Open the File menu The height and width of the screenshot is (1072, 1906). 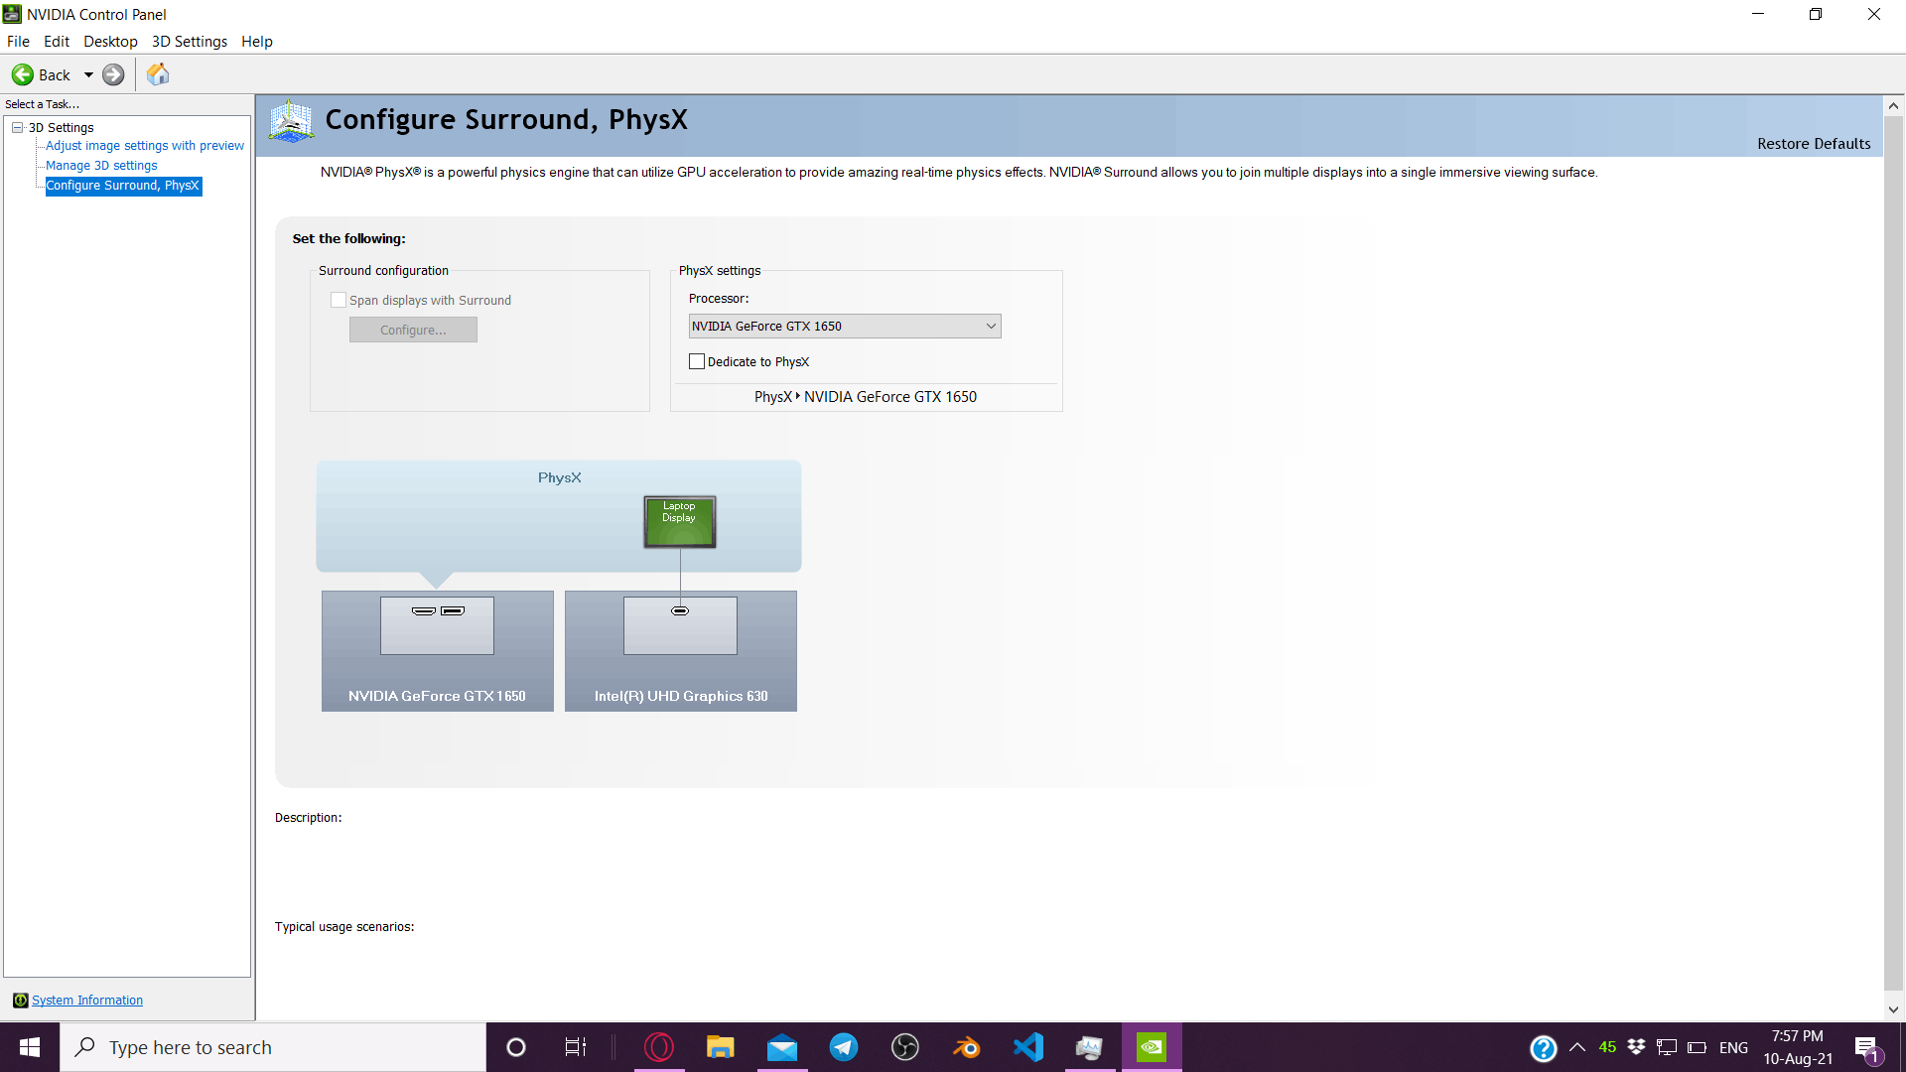(x=18, y=41)
